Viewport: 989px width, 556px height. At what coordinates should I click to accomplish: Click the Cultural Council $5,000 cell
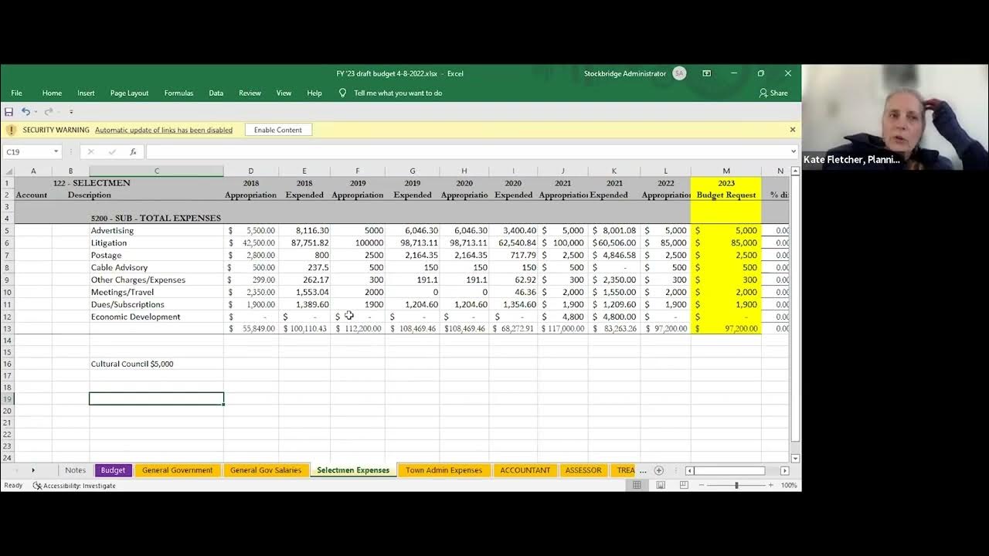[x=157, y=364]
